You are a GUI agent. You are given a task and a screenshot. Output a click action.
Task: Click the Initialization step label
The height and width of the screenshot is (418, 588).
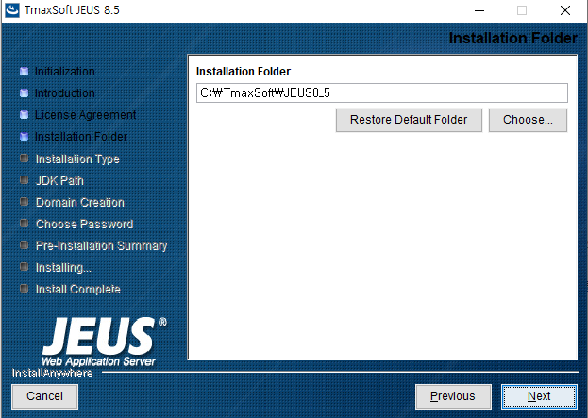point(64,71)
